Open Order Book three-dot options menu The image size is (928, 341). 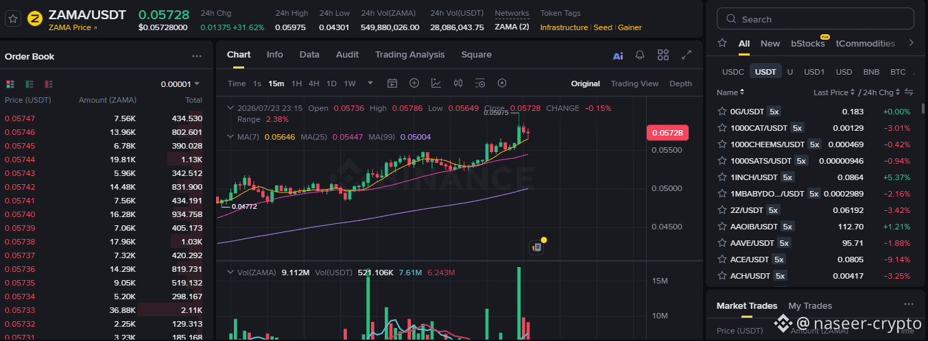pos(197,56)
